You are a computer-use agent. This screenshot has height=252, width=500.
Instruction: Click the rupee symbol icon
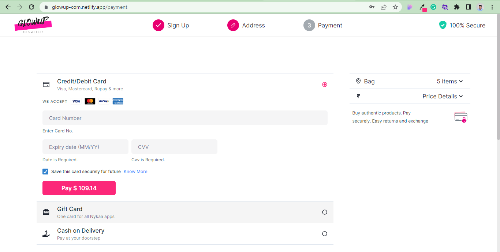pos(358,96)
